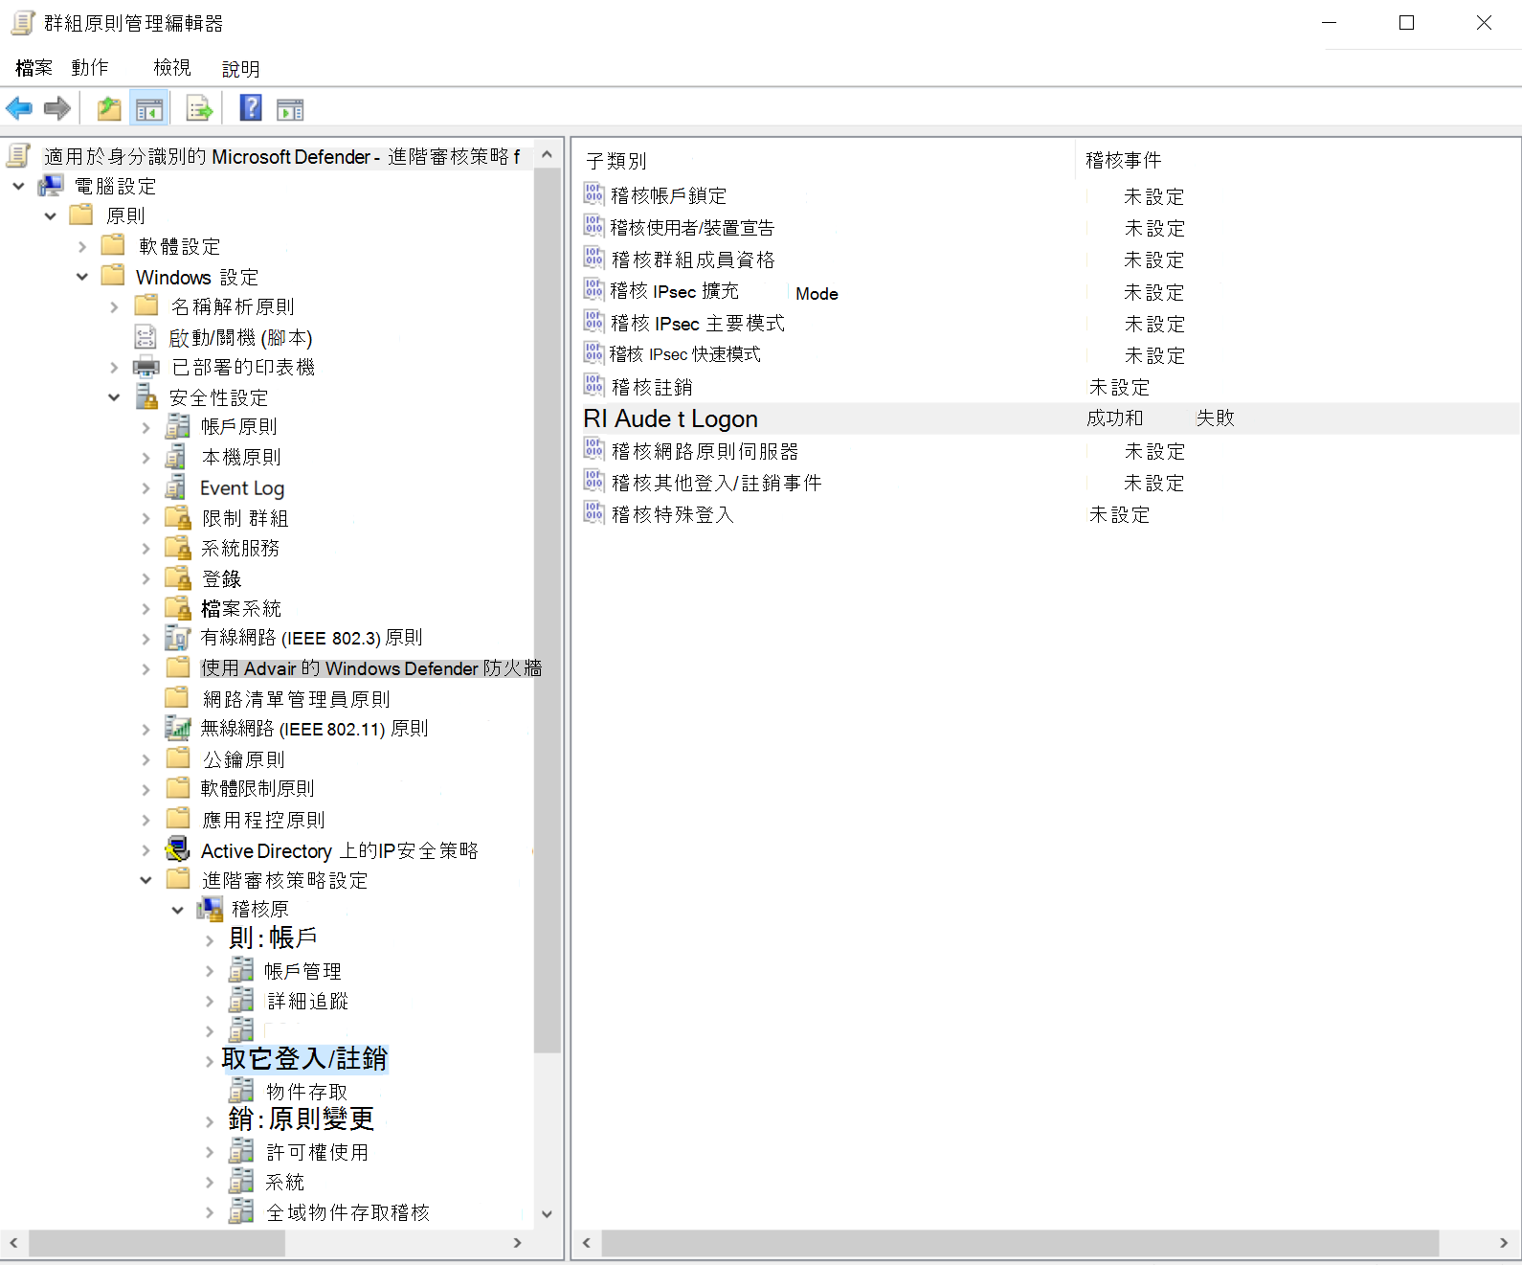Click the tree pane vertical scrollbar thumb
1522x1265 pixels.
pyautogui.click(x=548, y=611)
